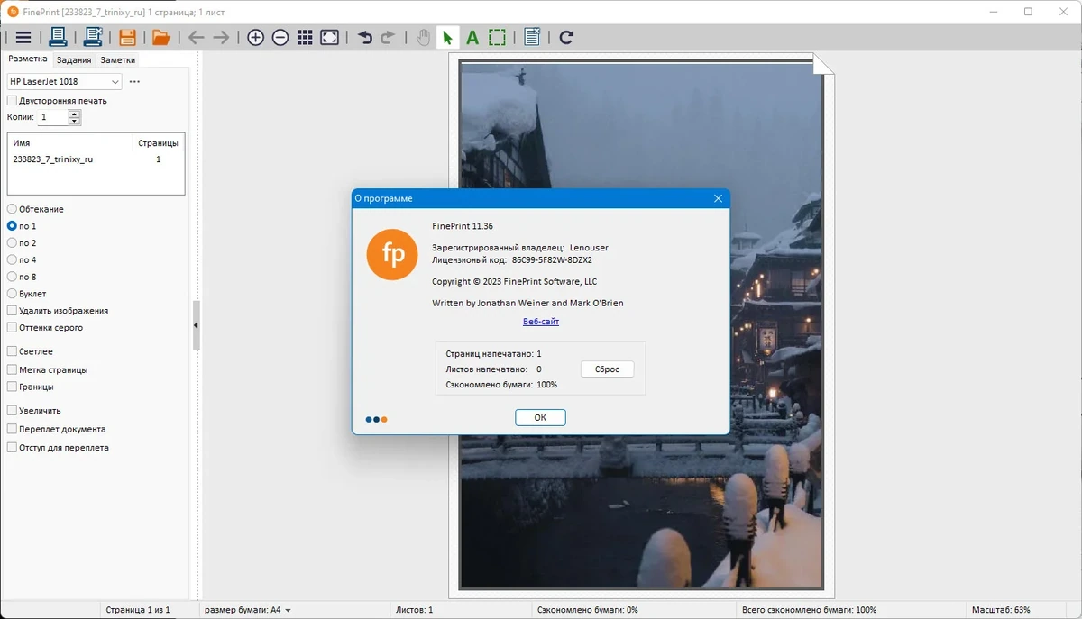The height and width of the screenshot is (619, 1082).
Task: Select the text tool letter A
Action: point(472,37)
